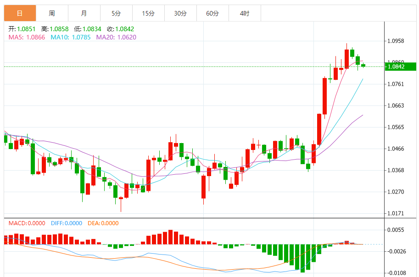The height and width of the screenshot is (277, 419).
Task: Select the 日 daily chart tab
Action: click(x=20, y=13)
